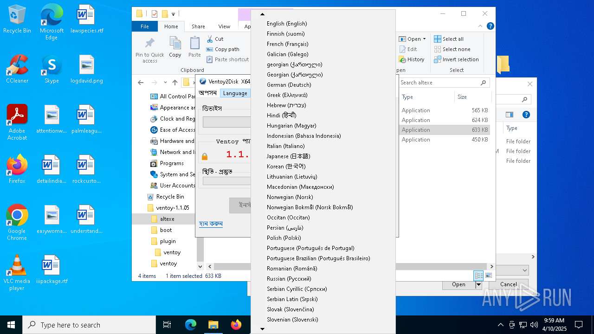Click the taskbar search box
Screen dimensions: 594x334
pos(89,325)
